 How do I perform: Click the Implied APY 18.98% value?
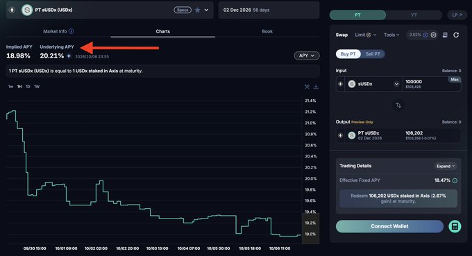(x=18, y=56)
